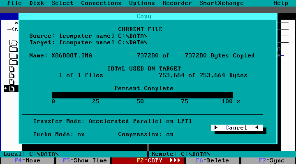Click the black Percent Complete progress bar
296x164 pixels.
tap(142, 95)
